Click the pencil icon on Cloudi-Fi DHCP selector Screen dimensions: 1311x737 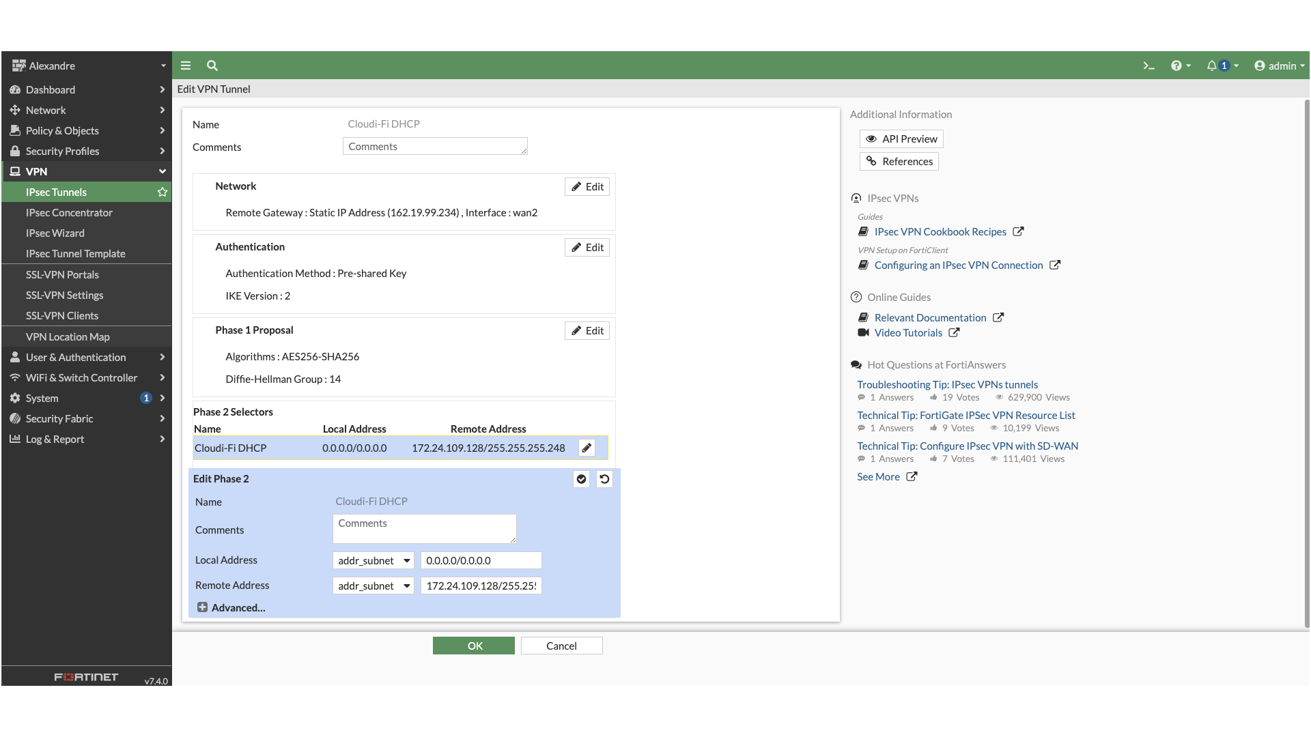click(587, 448)
